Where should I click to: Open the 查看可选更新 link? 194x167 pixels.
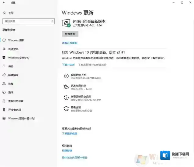(x=70, y=43)
